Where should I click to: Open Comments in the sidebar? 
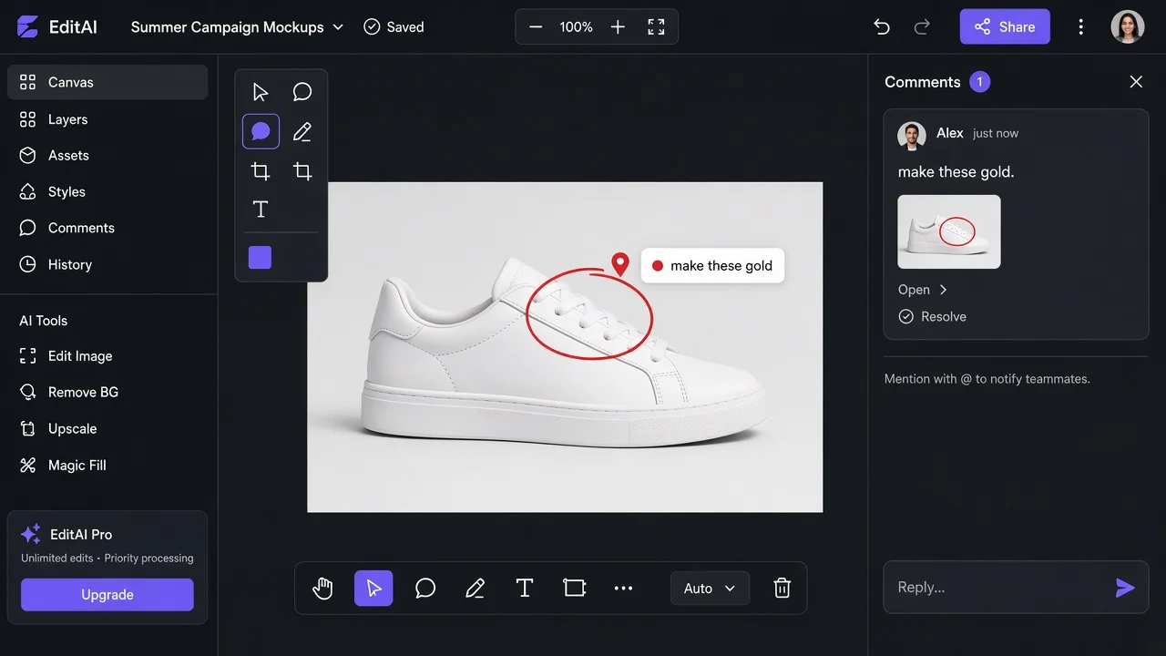coord(107,228)
